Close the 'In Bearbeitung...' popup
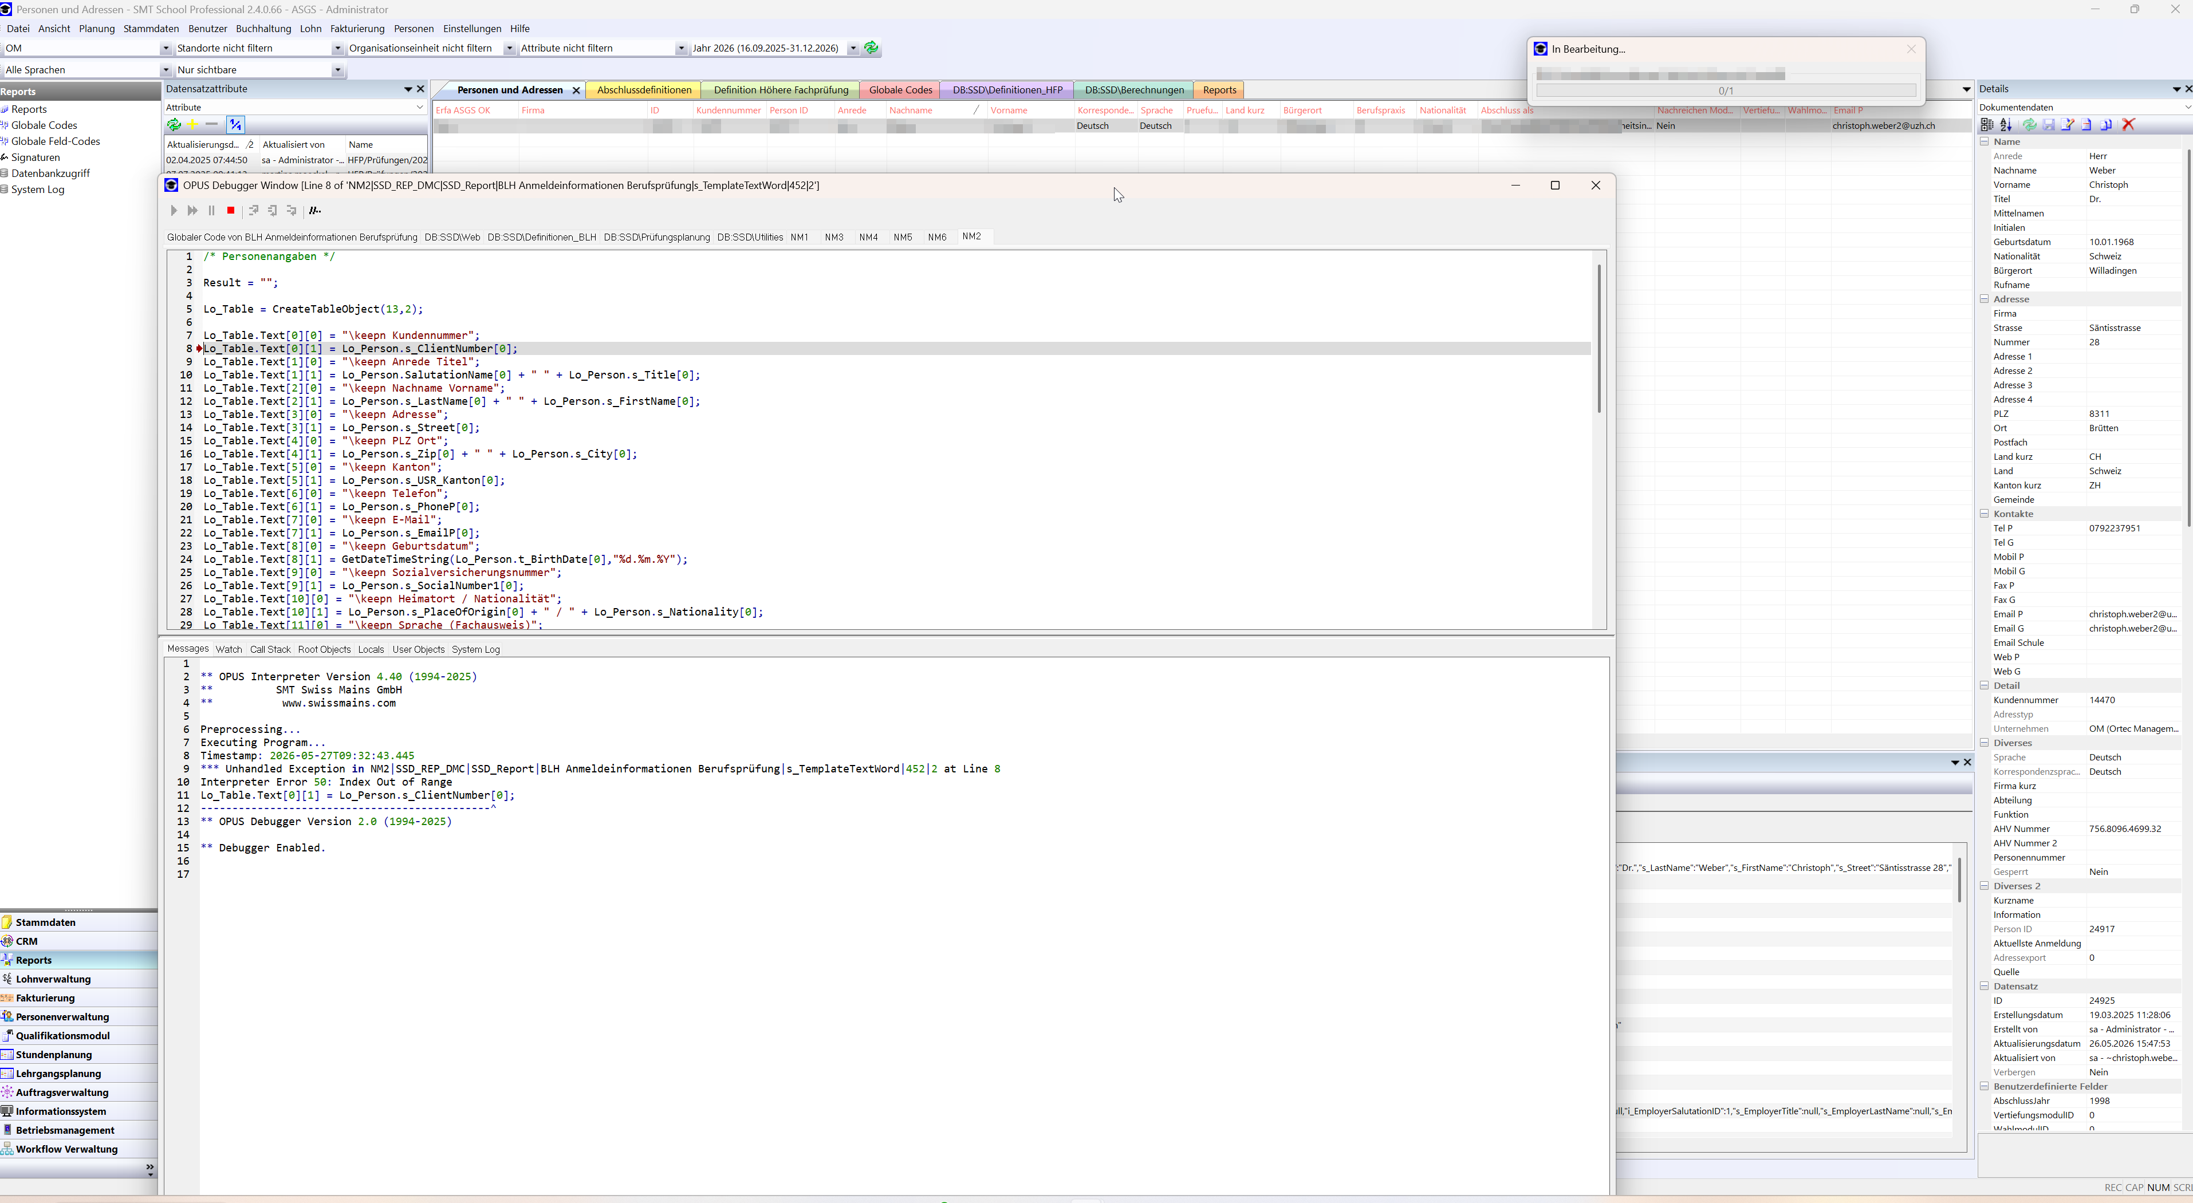 pos(1911,49)
